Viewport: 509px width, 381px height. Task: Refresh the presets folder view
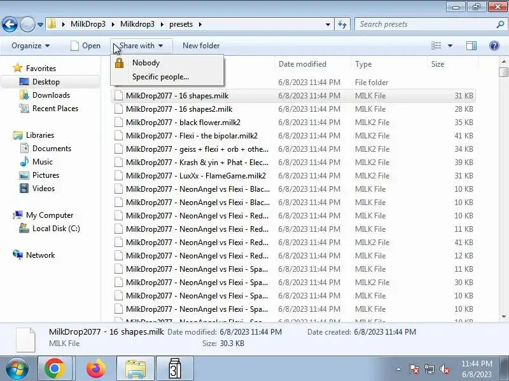point(342,24)
